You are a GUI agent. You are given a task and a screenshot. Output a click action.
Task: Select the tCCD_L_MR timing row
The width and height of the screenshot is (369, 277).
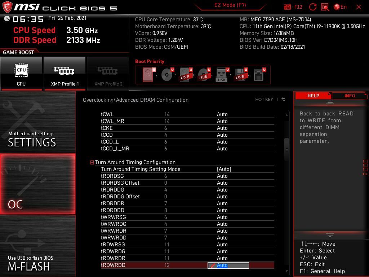[x=187, y=149]
